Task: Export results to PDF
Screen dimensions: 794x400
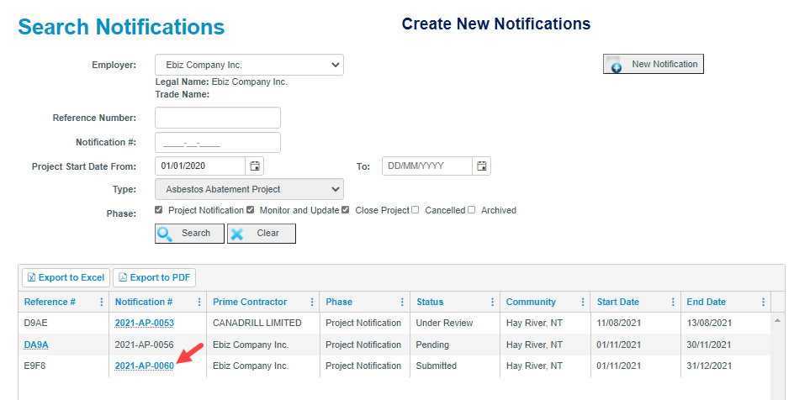Action: (154, 277)
